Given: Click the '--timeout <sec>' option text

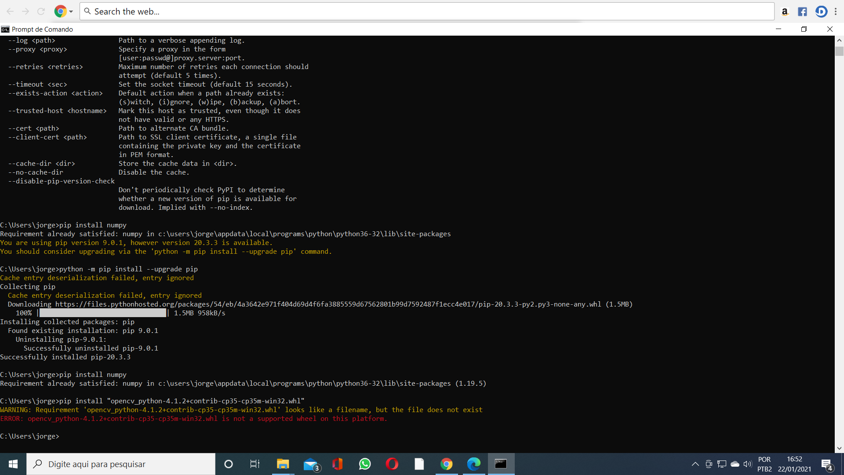Looking at the screenshot, I should (37, 84).
